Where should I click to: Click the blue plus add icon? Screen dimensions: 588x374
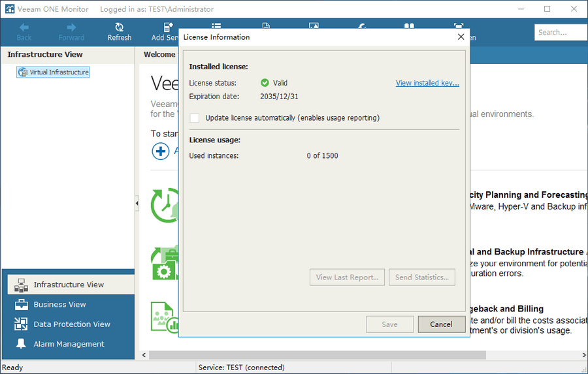(161, 151)
